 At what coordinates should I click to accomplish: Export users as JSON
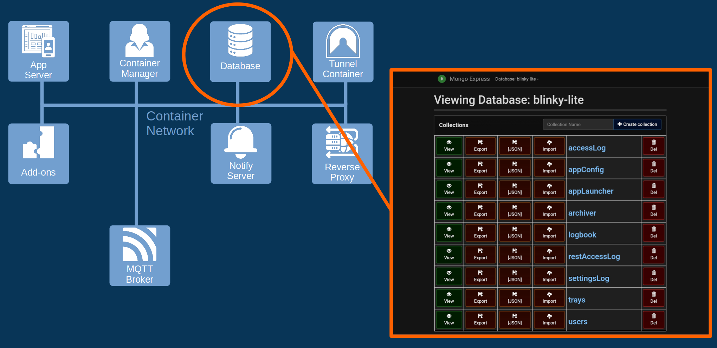(x=515, y=320)
